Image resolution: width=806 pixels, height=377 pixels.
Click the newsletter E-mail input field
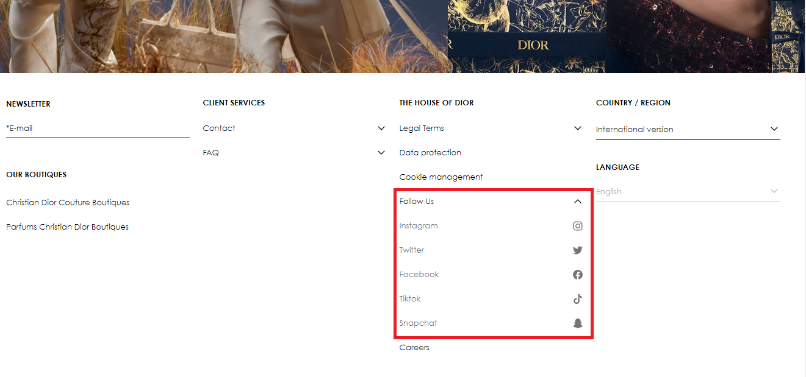point(98,129)
